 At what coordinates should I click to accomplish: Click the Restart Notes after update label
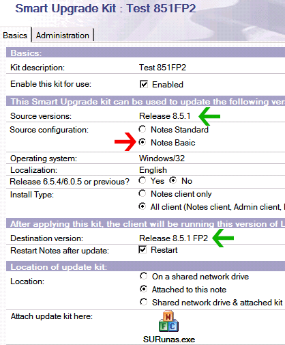60,251
